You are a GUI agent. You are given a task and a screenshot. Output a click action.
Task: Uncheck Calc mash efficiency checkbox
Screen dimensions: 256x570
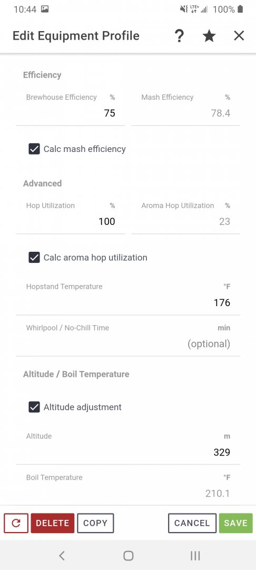click(34, 149)
